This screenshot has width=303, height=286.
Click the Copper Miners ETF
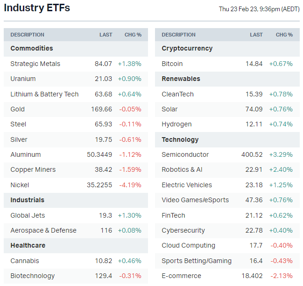[x=33, y=169]
